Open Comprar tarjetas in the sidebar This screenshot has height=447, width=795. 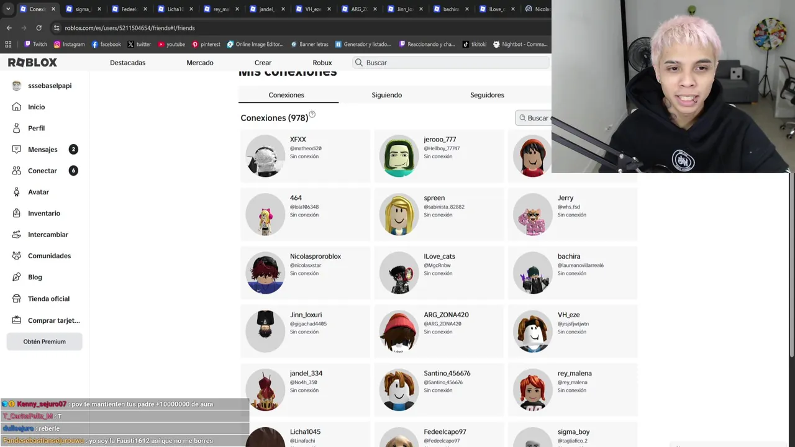[x=53, y=320]
